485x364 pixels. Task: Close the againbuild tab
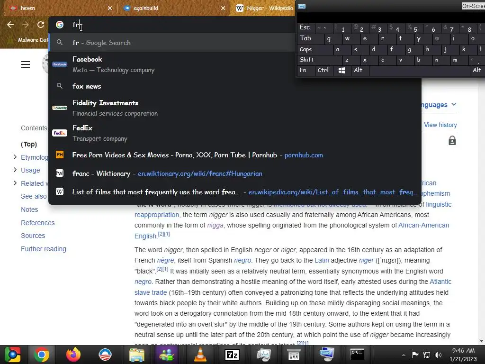tap(223, 8)
